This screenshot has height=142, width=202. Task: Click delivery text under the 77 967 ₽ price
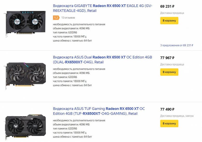click(172, 64)
